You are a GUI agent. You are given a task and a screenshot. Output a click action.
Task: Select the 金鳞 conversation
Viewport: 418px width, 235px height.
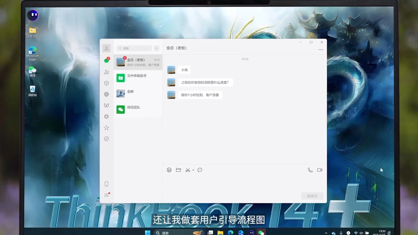138,93
